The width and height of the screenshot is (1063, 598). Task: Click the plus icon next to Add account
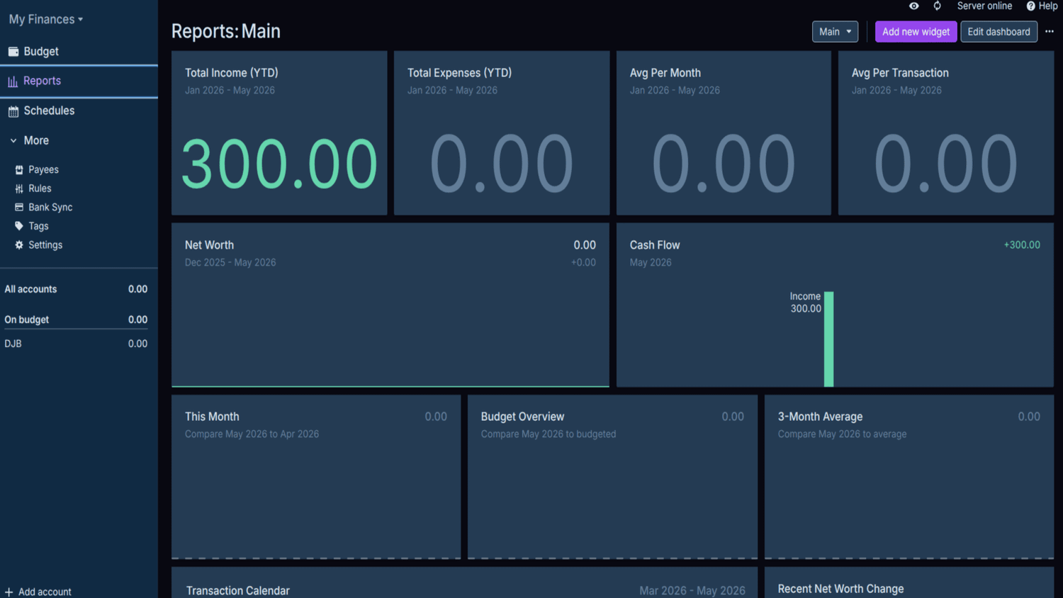pos(9,592)
